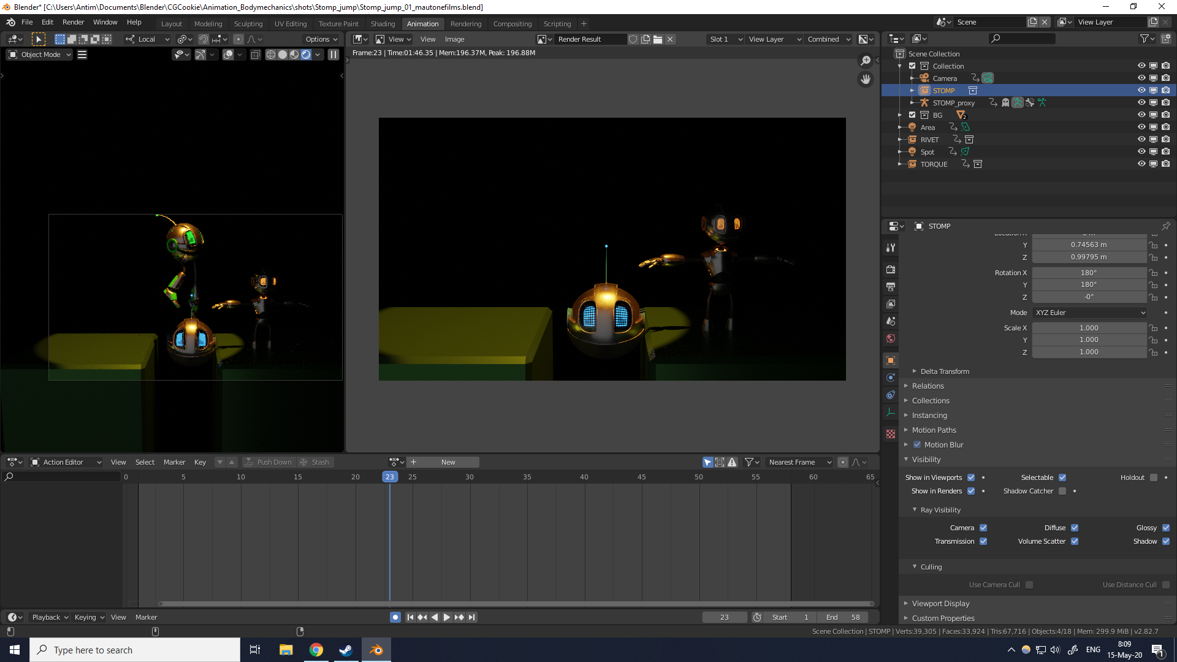The height and width of the screenshot is (662, 1177).
Task: Uncheck Glossy ray visibility
Action: (1166, 528)
